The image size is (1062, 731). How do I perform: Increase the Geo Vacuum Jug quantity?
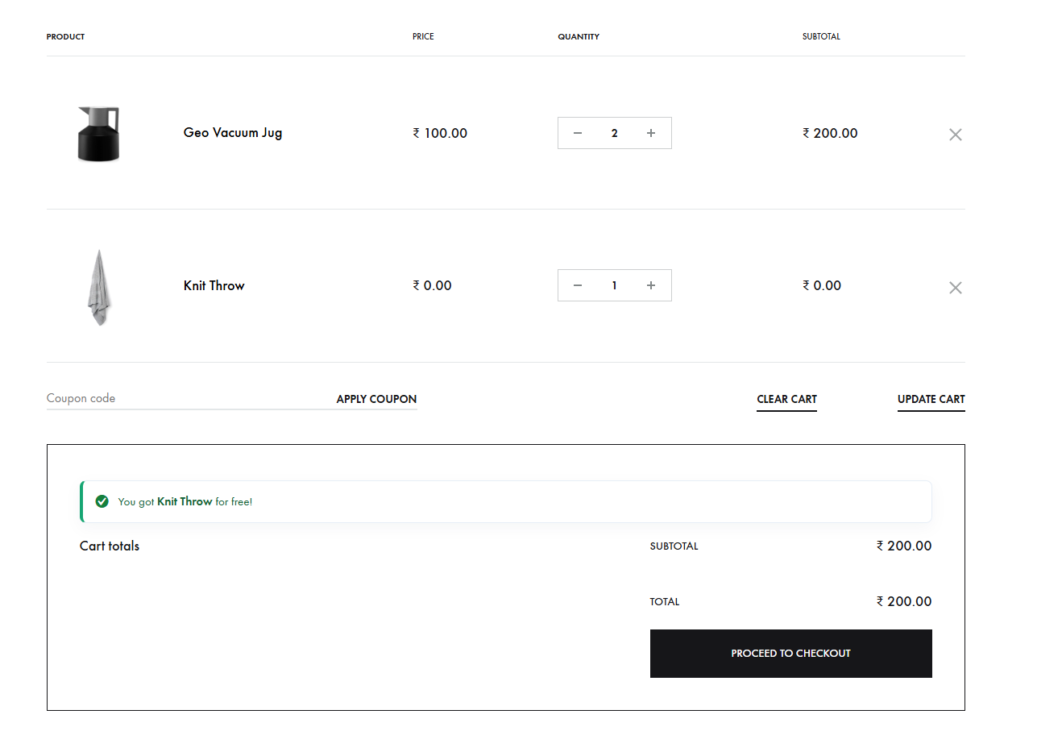(650, 132)
